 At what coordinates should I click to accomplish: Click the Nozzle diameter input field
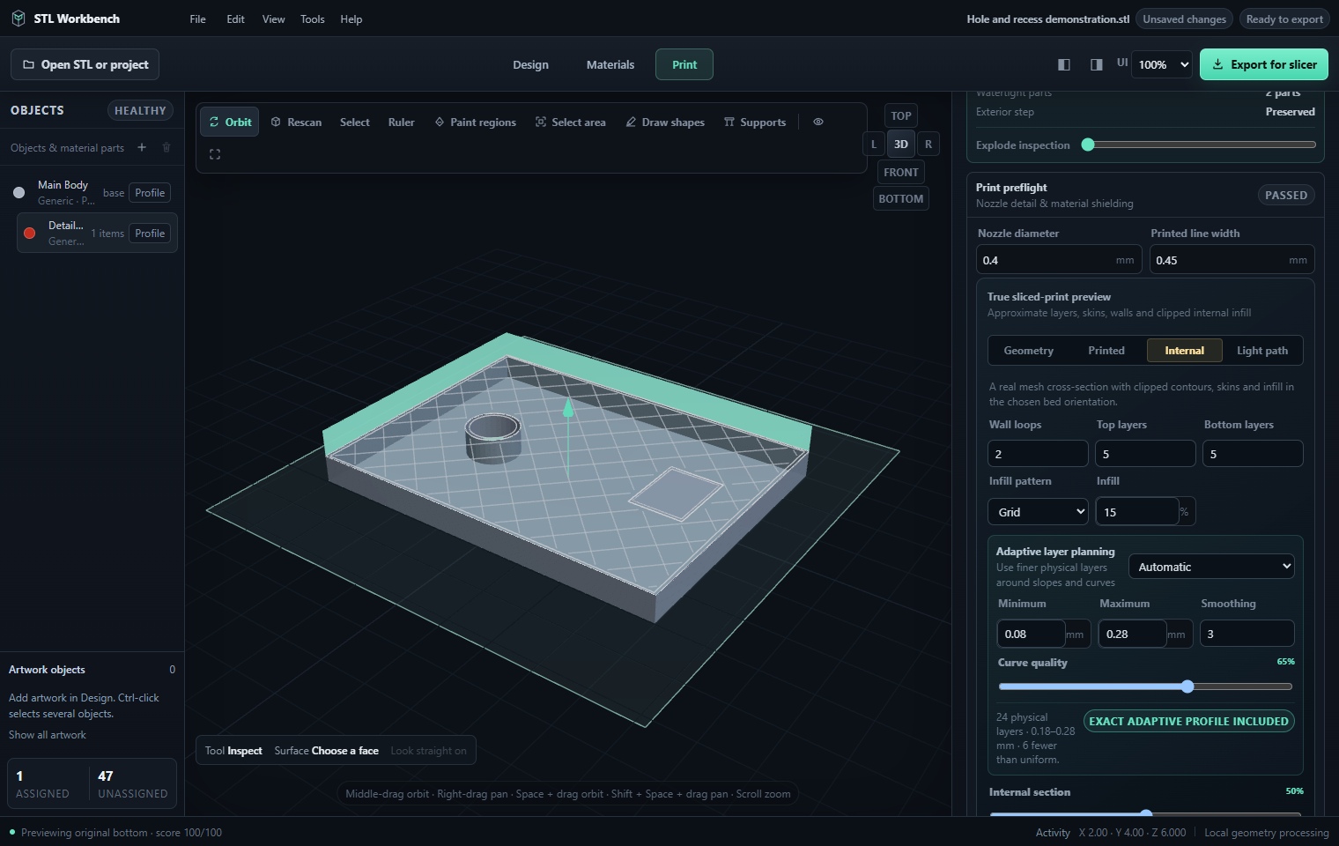pyautogui.click(x=1060, y=260)
